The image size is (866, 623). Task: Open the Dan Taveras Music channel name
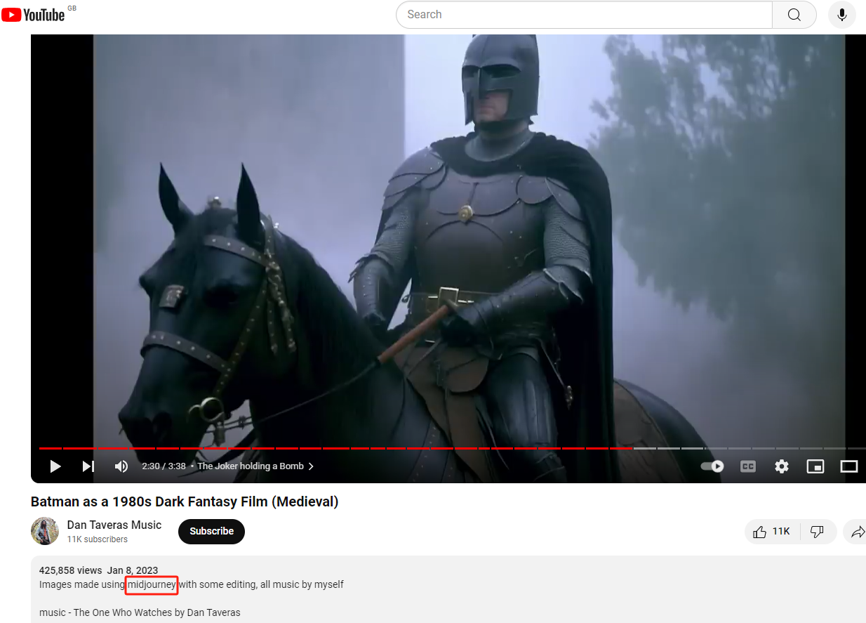(114, 525)
